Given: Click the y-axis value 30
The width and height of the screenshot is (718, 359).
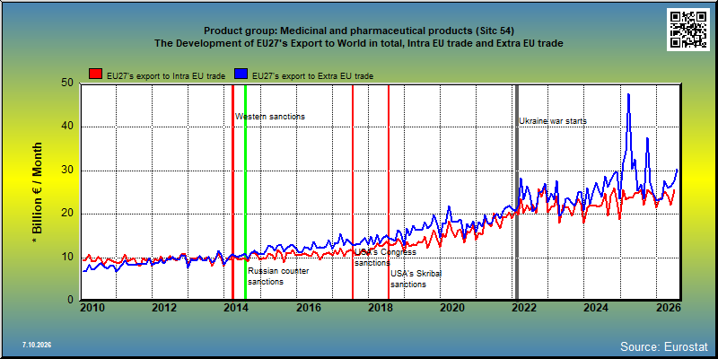Looking at the screenshot, I should point(66,170).
